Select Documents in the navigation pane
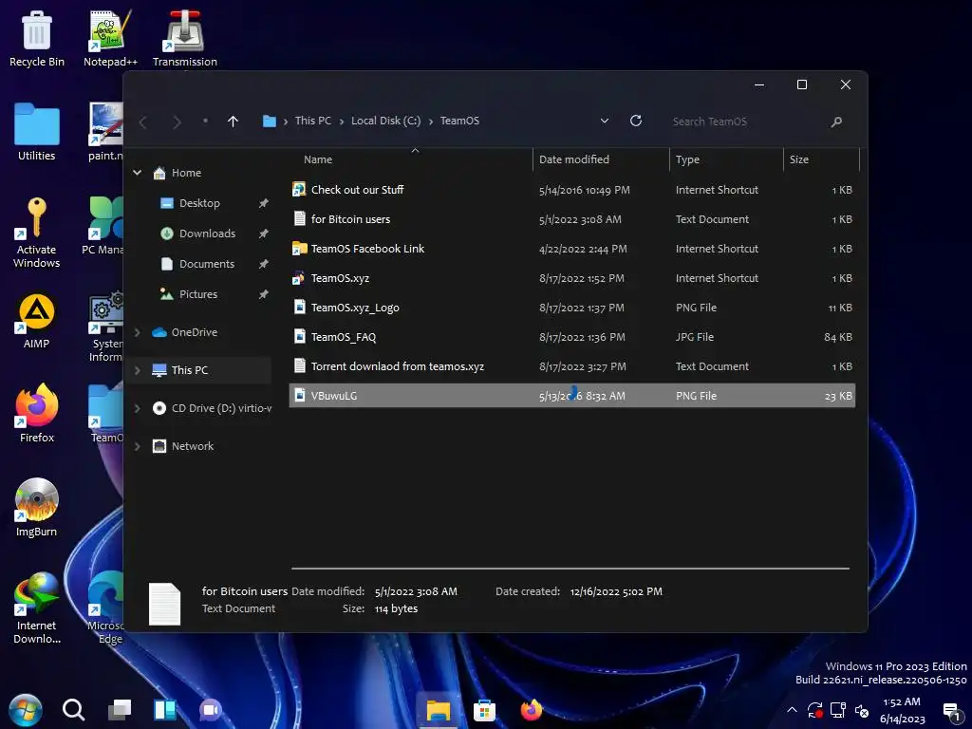This screenshot has width=972, height=729. [206, 264]
